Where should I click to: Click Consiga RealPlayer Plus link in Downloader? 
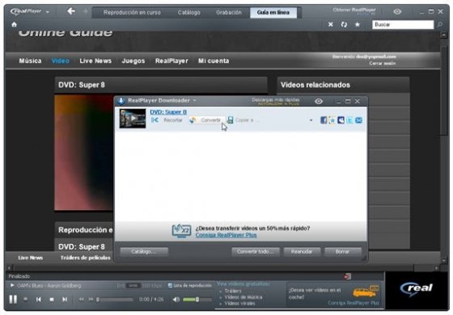226,235
